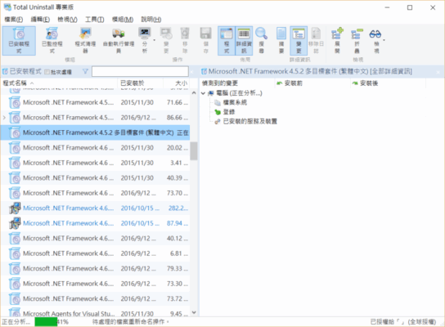Viewport: 445px width, 327px height.
Task: Sort by 已安裝於 column header
Action: tap(140, 83)
